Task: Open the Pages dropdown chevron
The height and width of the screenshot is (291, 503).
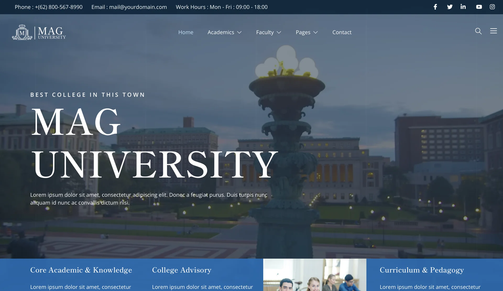Action: [x=316, y=33]
